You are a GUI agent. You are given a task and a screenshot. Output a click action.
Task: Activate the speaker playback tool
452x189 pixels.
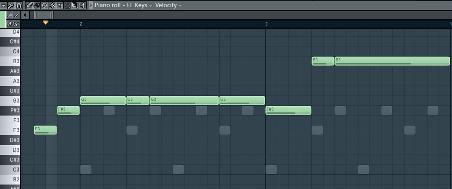(83, 5)
